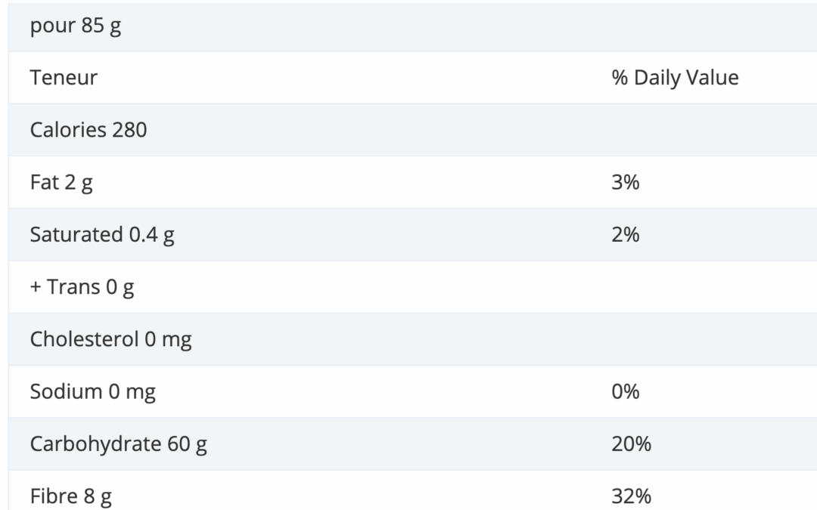Select the '+ Trans 0 g' row
This screenshot has width=817, height=510.
click(x=413, y=287)
